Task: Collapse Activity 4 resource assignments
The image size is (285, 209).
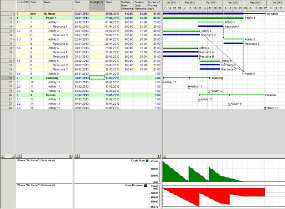Action: click(x=14, y=48)
